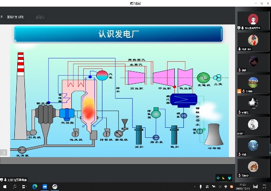Open the notification center icon
Viewport: 271px width, 191px height.
coord(264,187)
